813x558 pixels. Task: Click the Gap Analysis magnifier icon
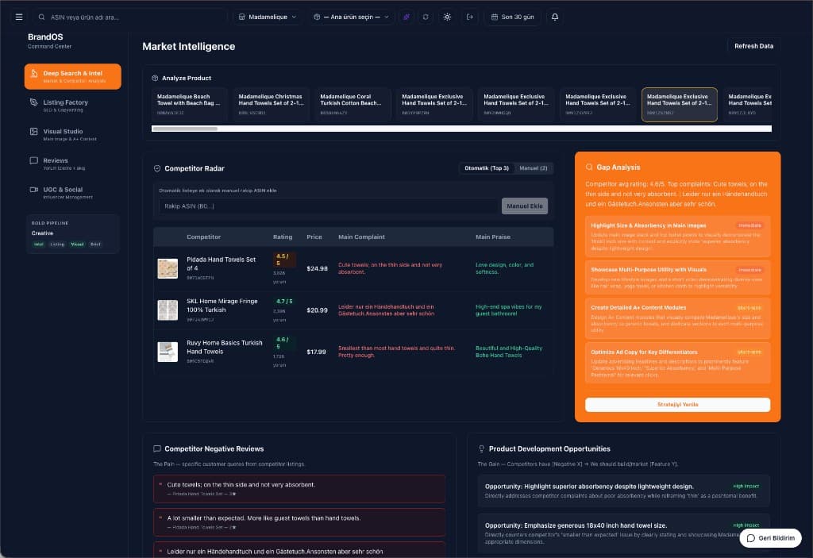[x=589, y=167]
